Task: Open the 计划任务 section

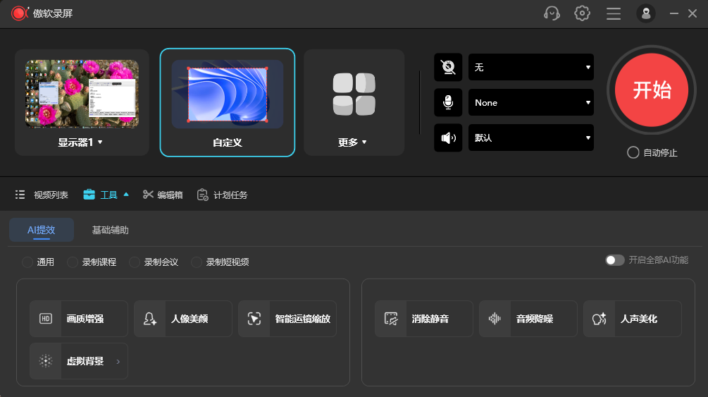Action: (x=222, y=195)
